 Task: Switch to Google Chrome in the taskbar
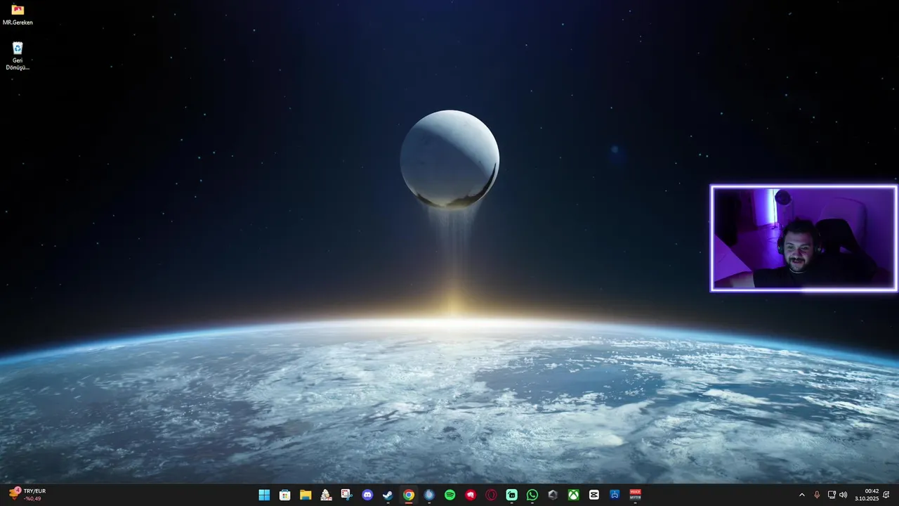pos(408,495)
